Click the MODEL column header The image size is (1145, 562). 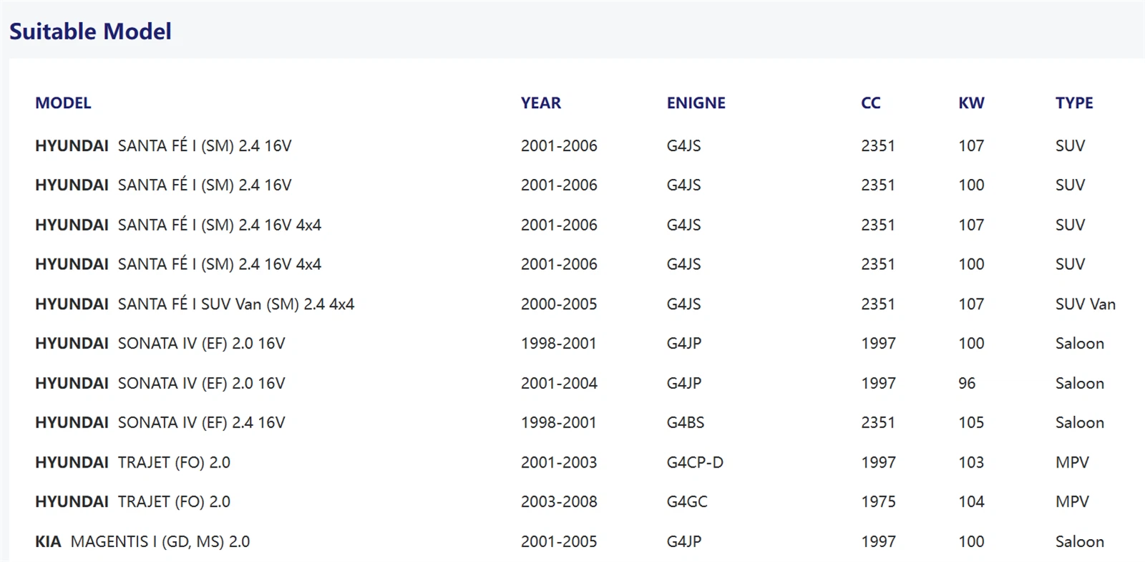[63, 103]
